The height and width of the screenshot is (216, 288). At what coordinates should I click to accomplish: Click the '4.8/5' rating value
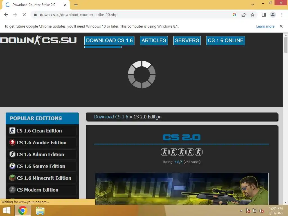(x=178, y=162)
